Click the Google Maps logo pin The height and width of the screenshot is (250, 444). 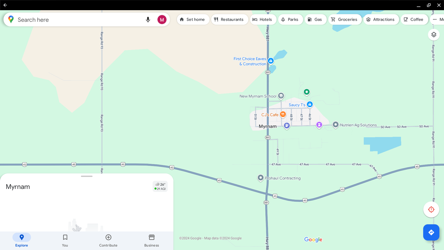11,19
